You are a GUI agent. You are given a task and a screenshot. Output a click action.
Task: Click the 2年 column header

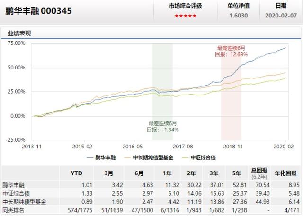(191, 173)
